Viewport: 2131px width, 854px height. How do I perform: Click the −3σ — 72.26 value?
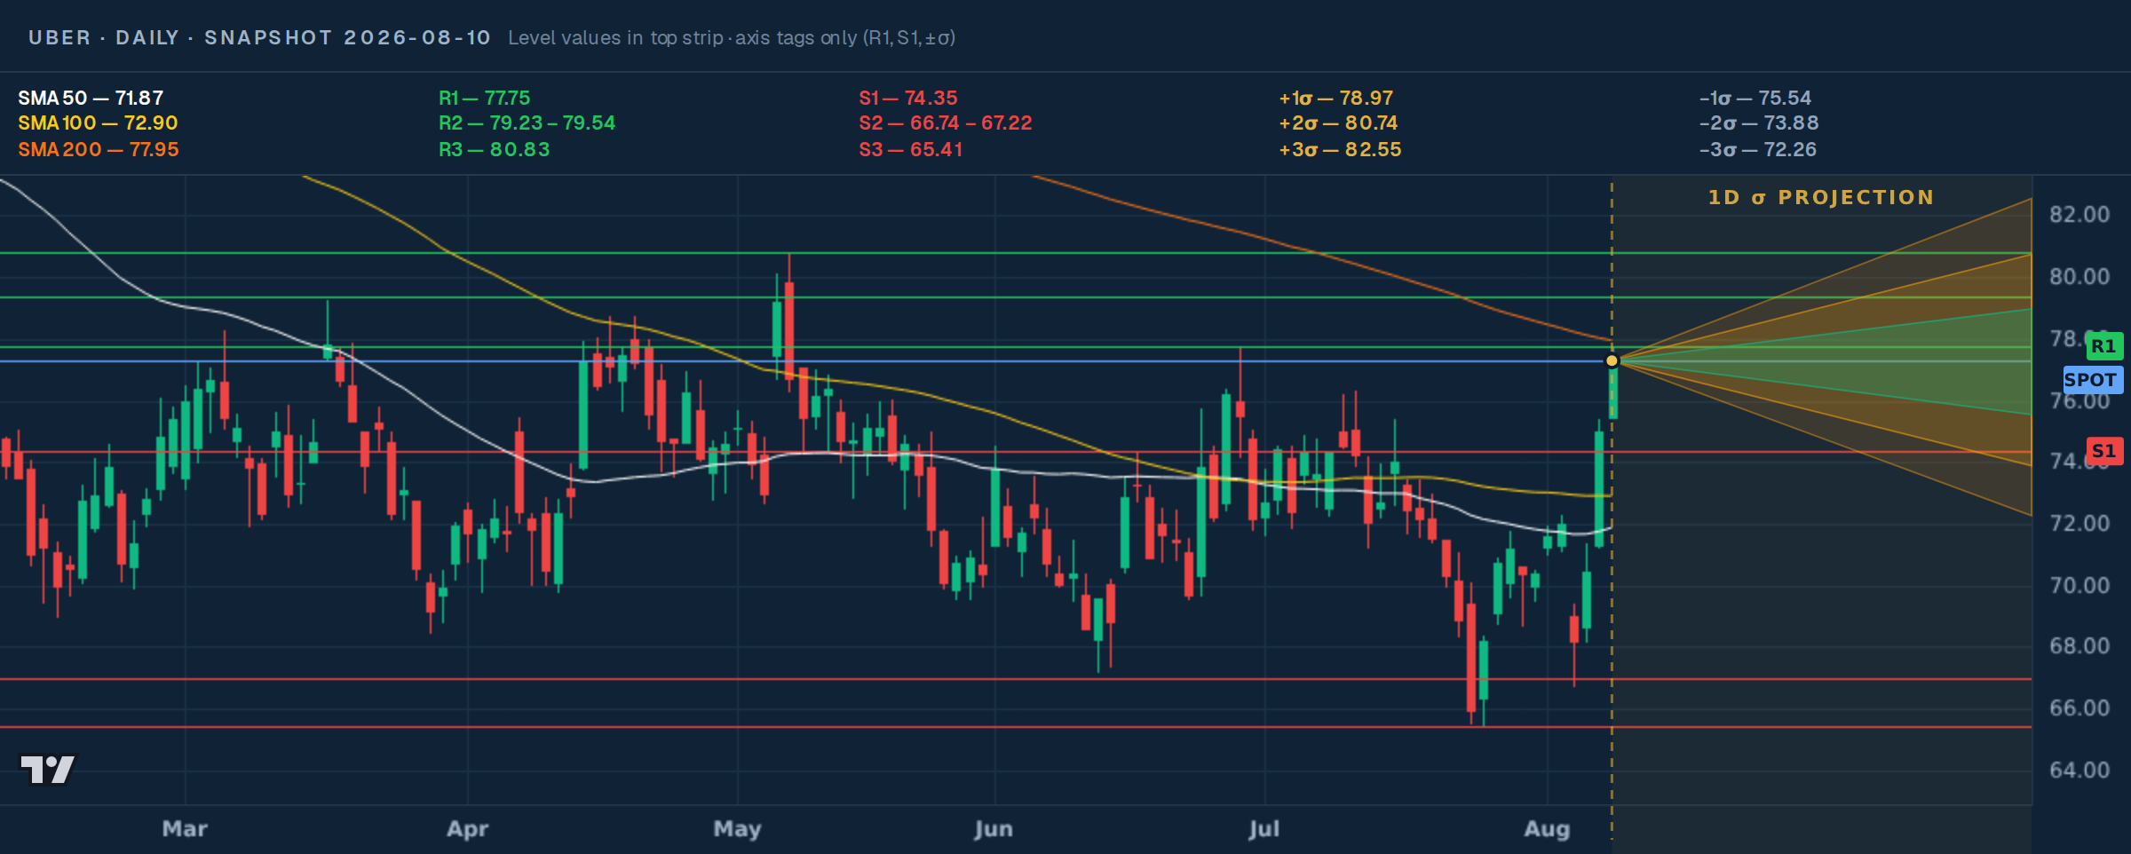(x=1758, y=149)
